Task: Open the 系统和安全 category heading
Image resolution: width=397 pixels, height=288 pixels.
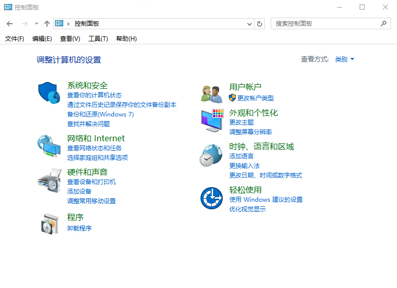Action: click(87, 85)
